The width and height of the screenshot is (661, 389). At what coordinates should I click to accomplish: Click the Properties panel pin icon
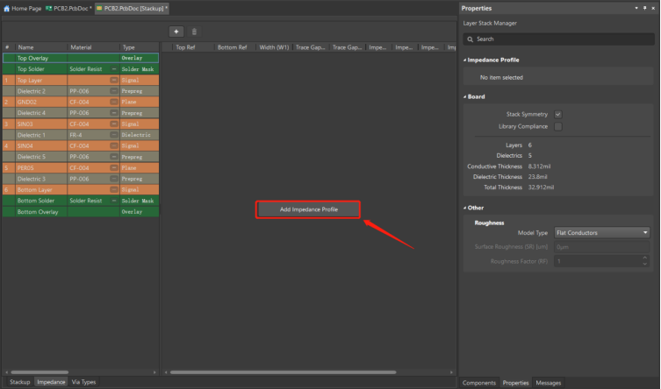643,8
